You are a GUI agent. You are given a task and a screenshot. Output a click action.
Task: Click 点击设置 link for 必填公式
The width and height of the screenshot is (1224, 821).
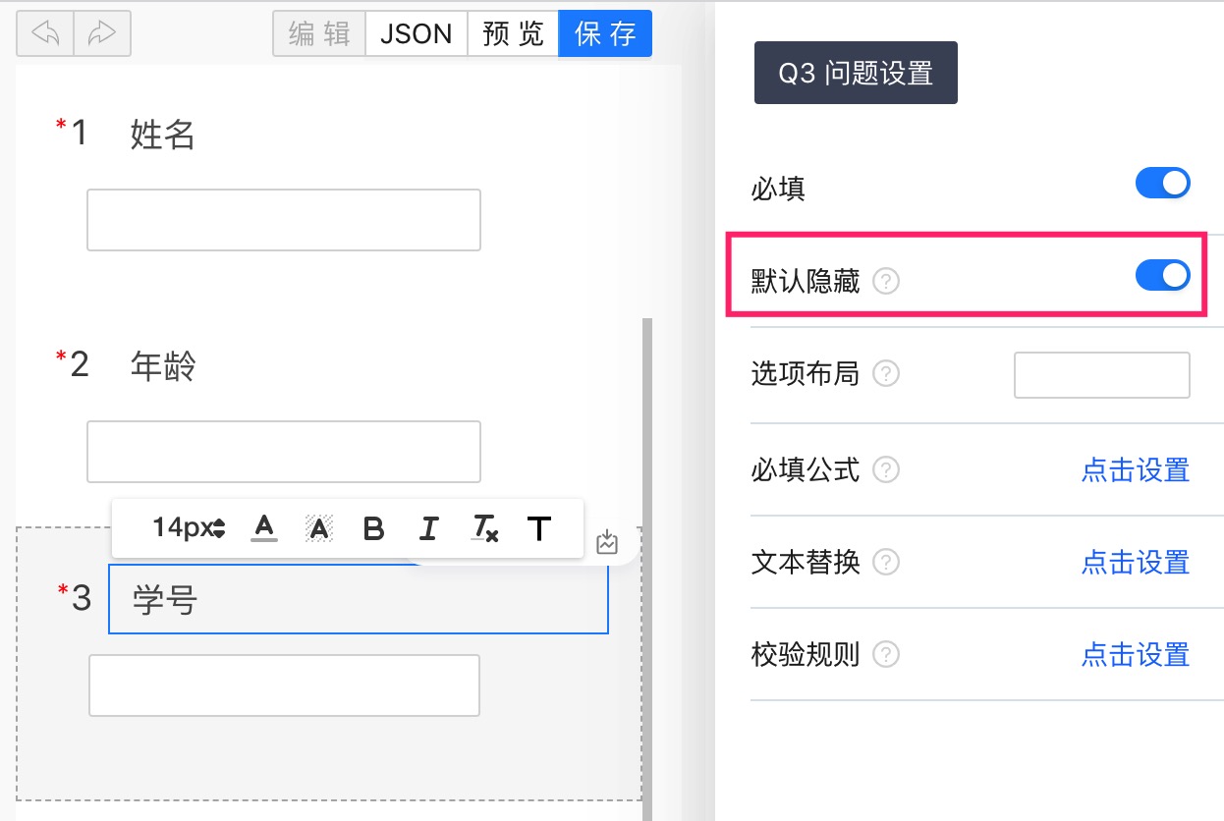point(1136,470)
